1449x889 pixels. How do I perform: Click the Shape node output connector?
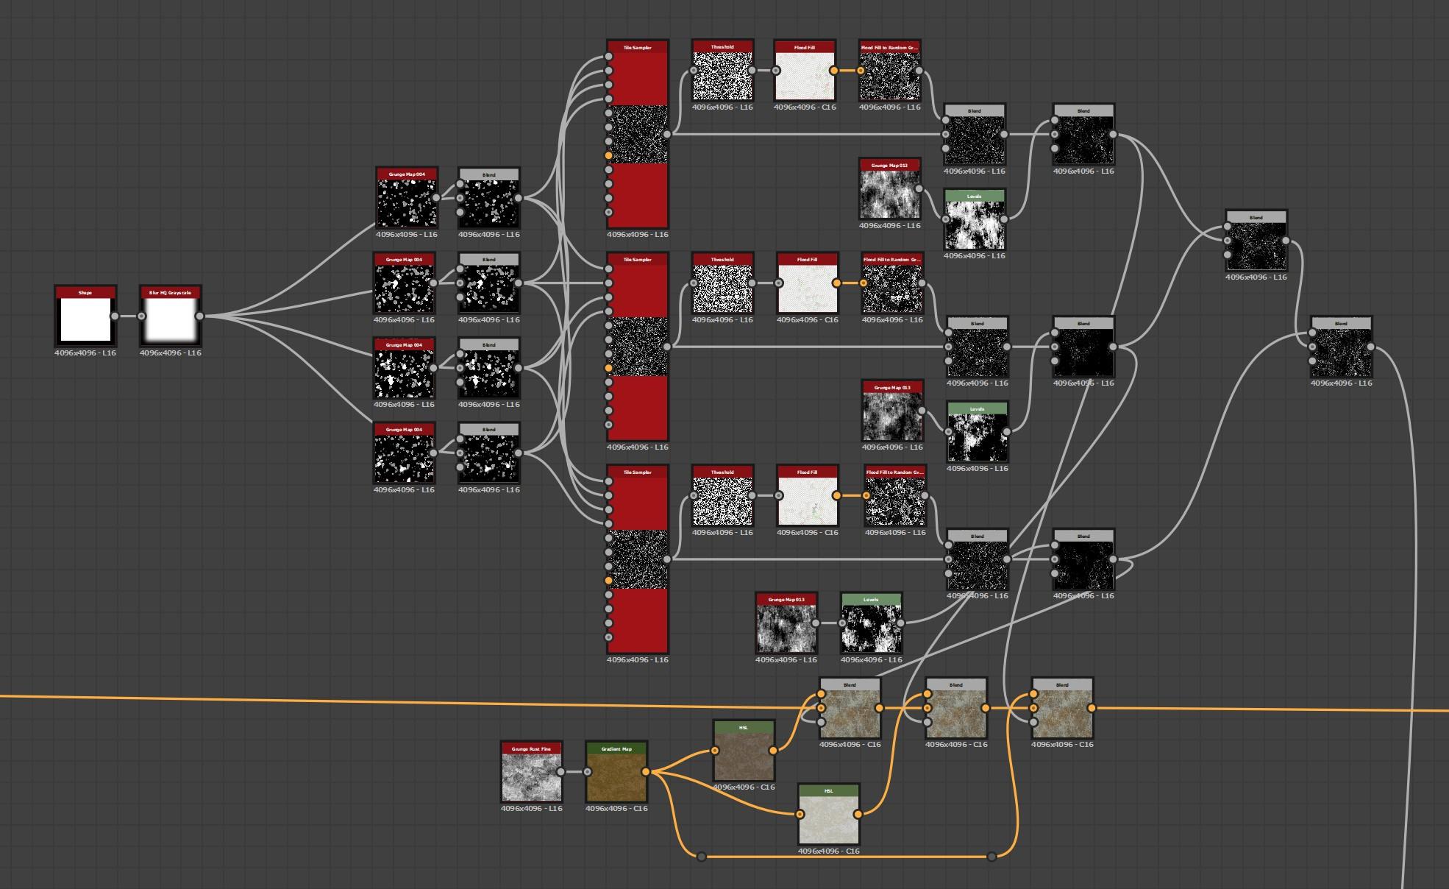point(115,316)
